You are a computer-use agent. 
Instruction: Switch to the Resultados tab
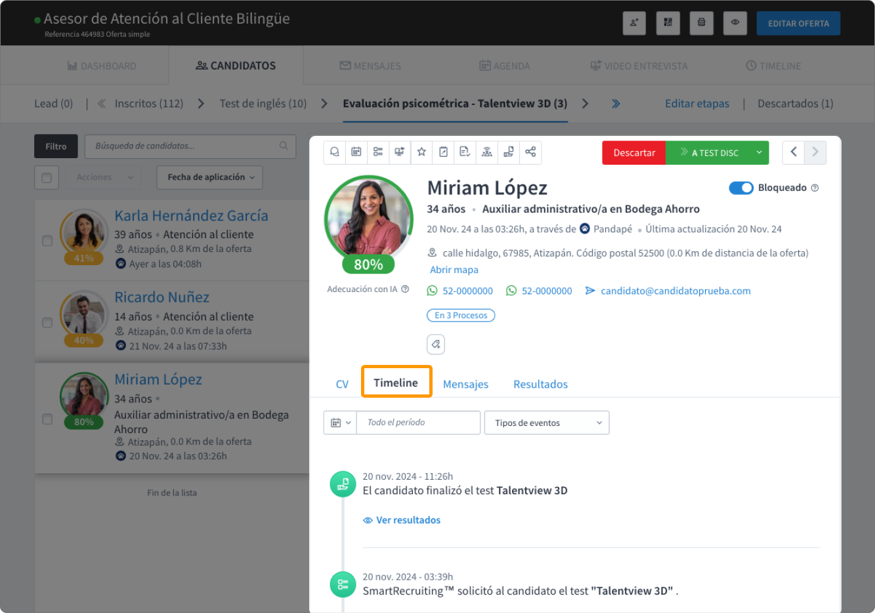tap(540, 385)
